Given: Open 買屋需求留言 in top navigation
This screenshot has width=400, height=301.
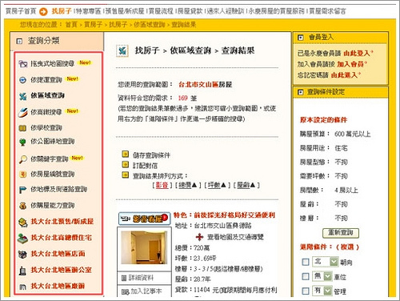Looking at the screenshot, I should 327,11.
